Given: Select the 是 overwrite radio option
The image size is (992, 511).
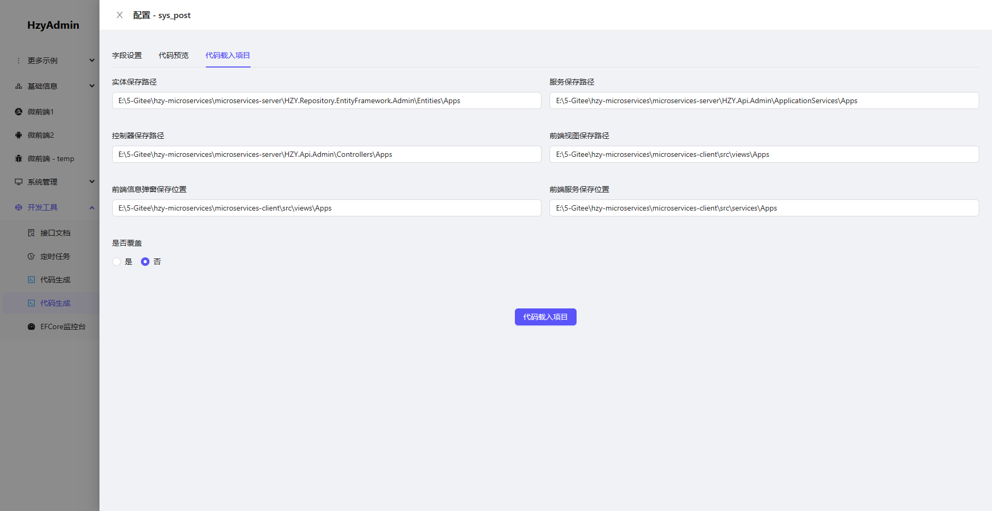Looking at the screenshot, I should (116, 262).
